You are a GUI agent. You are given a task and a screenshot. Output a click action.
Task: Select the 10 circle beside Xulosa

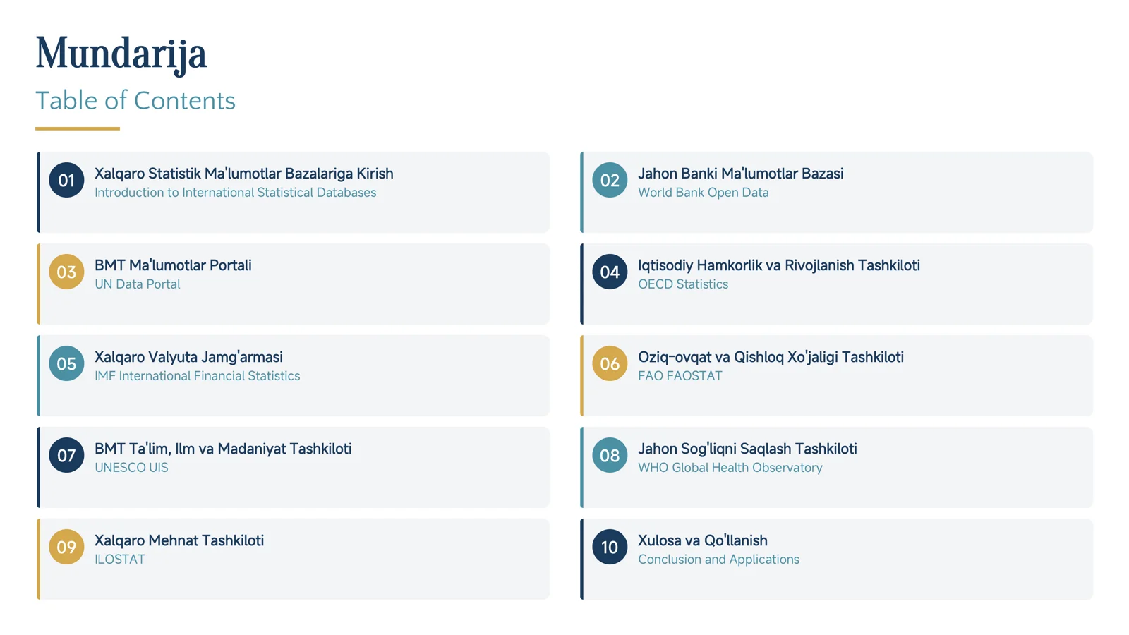pyautogui.click(x=610, y=547)
